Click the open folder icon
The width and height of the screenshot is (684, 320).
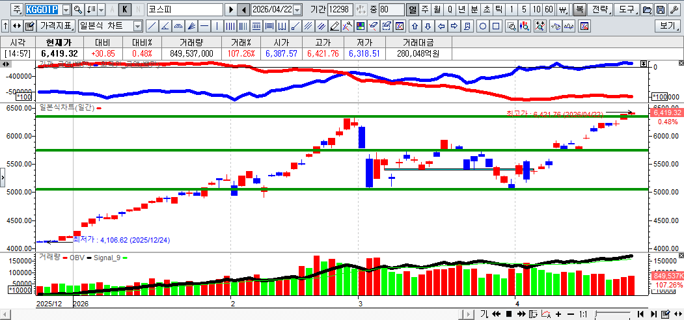point(646,10)
